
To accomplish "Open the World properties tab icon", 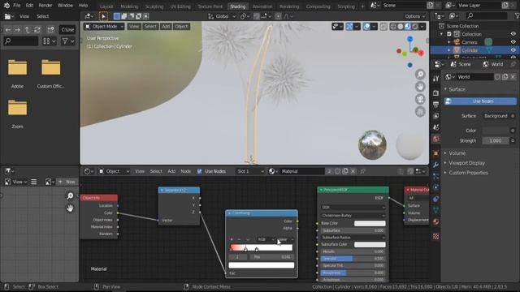I will [435, 139].
